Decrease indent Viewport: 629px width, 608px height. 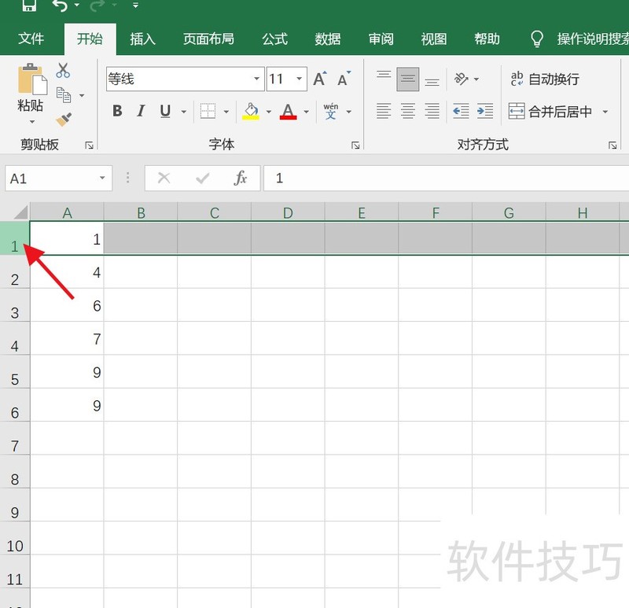(x=461, y=111)
